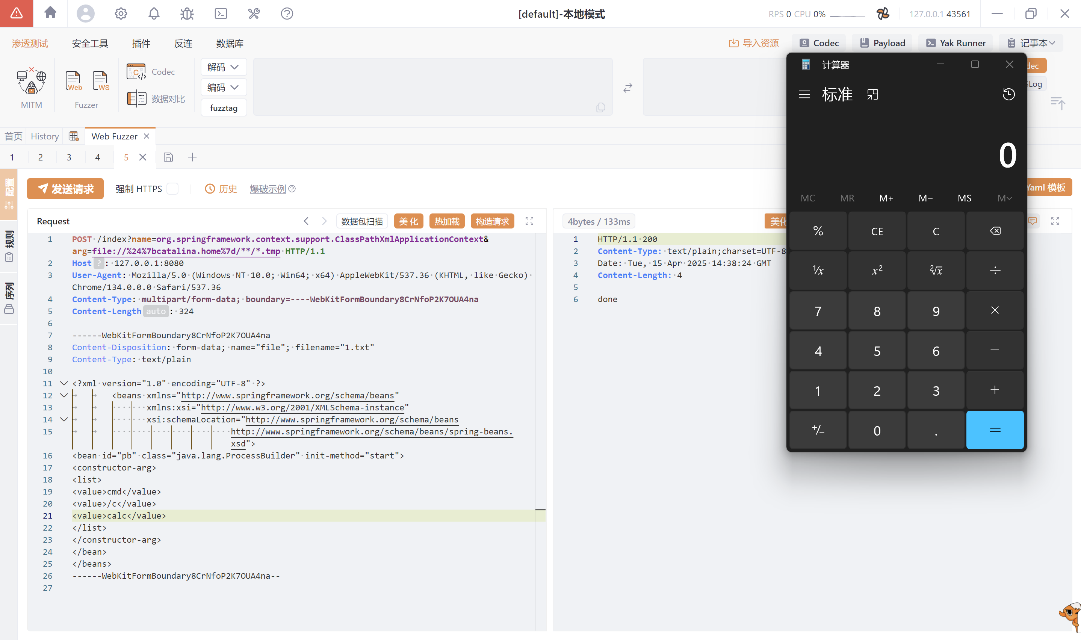Toggle the 强制 HTTPS checkbox
1081x640 pixels.
click(x=172, y=189)
